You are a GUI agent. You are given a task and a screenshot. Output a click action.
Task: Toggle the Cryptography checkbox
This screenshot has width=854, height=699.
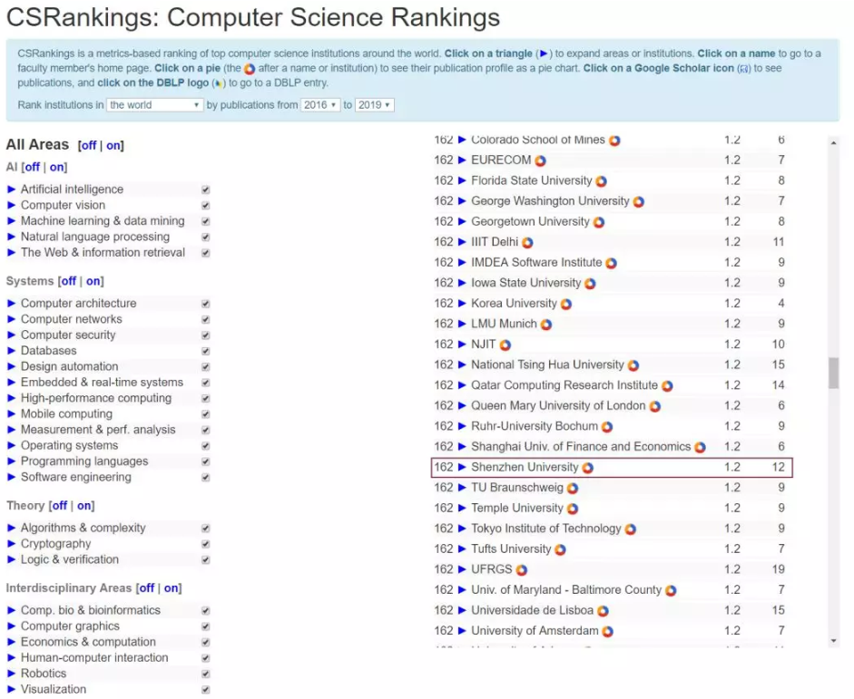[205, 545]
